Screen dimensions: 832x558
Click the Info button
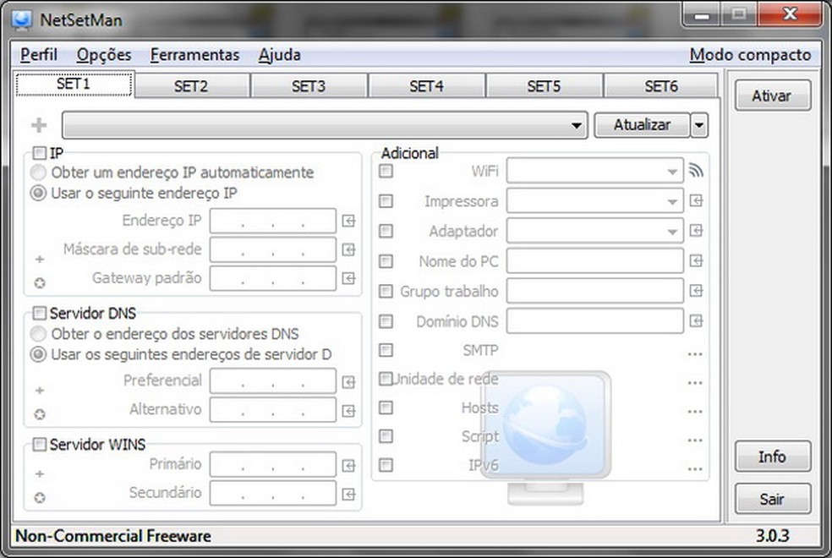point(773,457)
